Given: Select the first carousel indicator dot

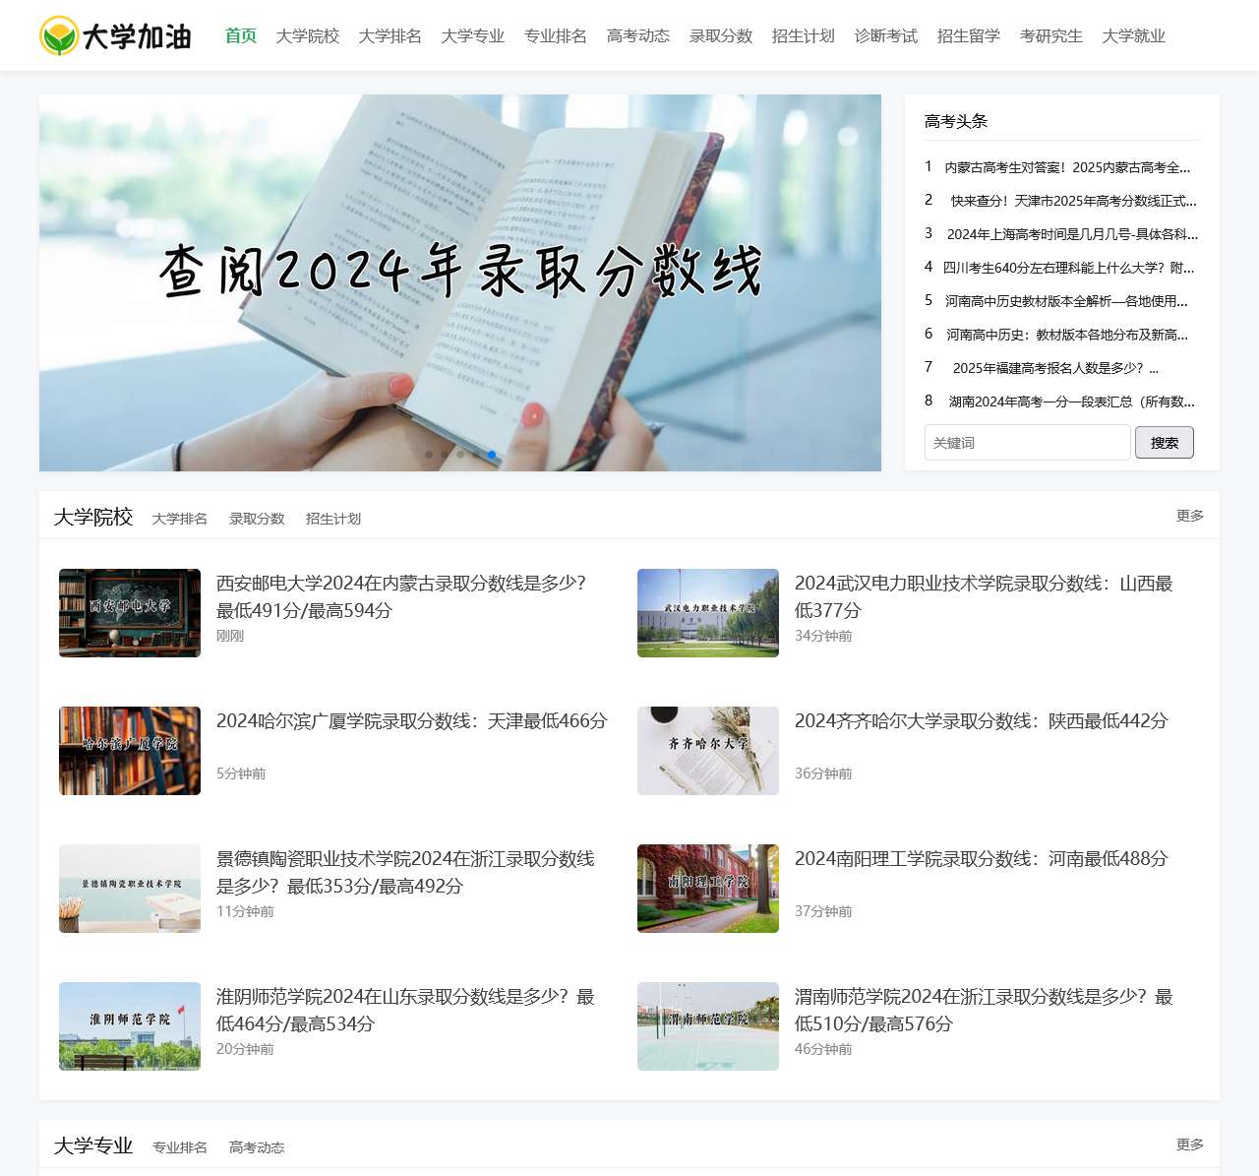Looking at the screenshot, I should tap(429, 455).
